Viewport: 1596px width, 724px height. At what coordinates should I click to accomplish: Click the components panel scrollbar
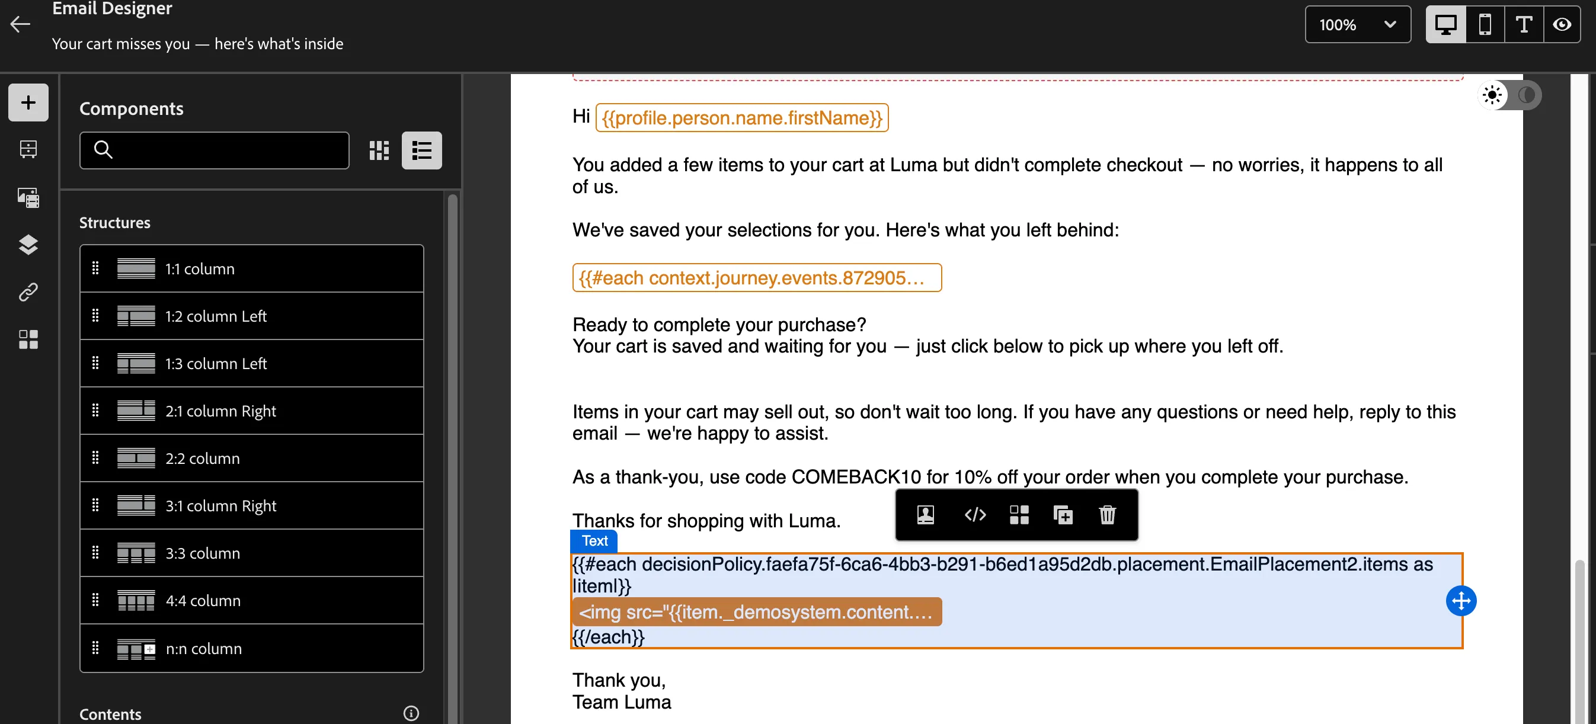453,459
